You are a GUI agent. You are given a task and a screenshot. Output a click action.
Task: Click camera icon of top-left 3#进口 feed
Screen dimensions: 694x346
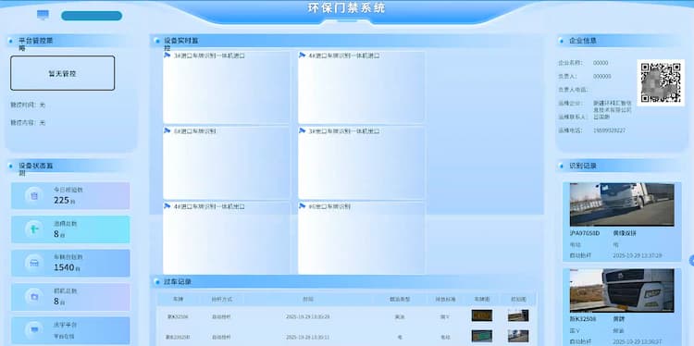tap(167, 56)
